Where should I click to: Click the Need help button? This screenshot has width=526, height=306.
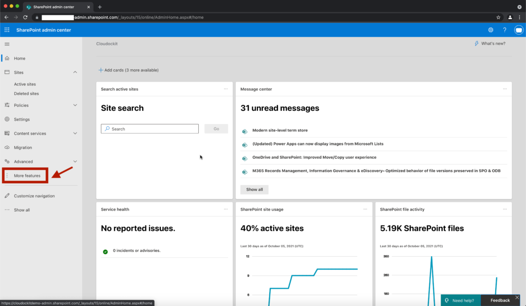point(461,300)
